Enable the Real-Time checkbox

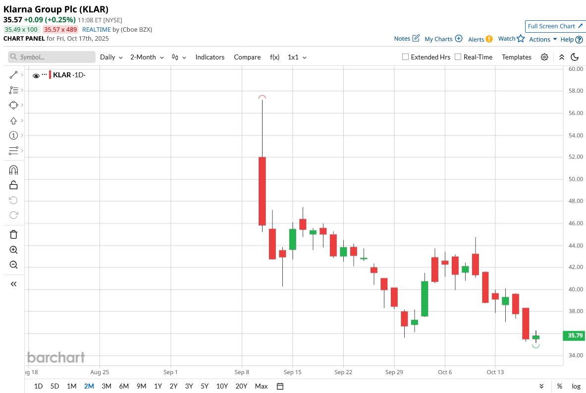[x=458, y=57]
